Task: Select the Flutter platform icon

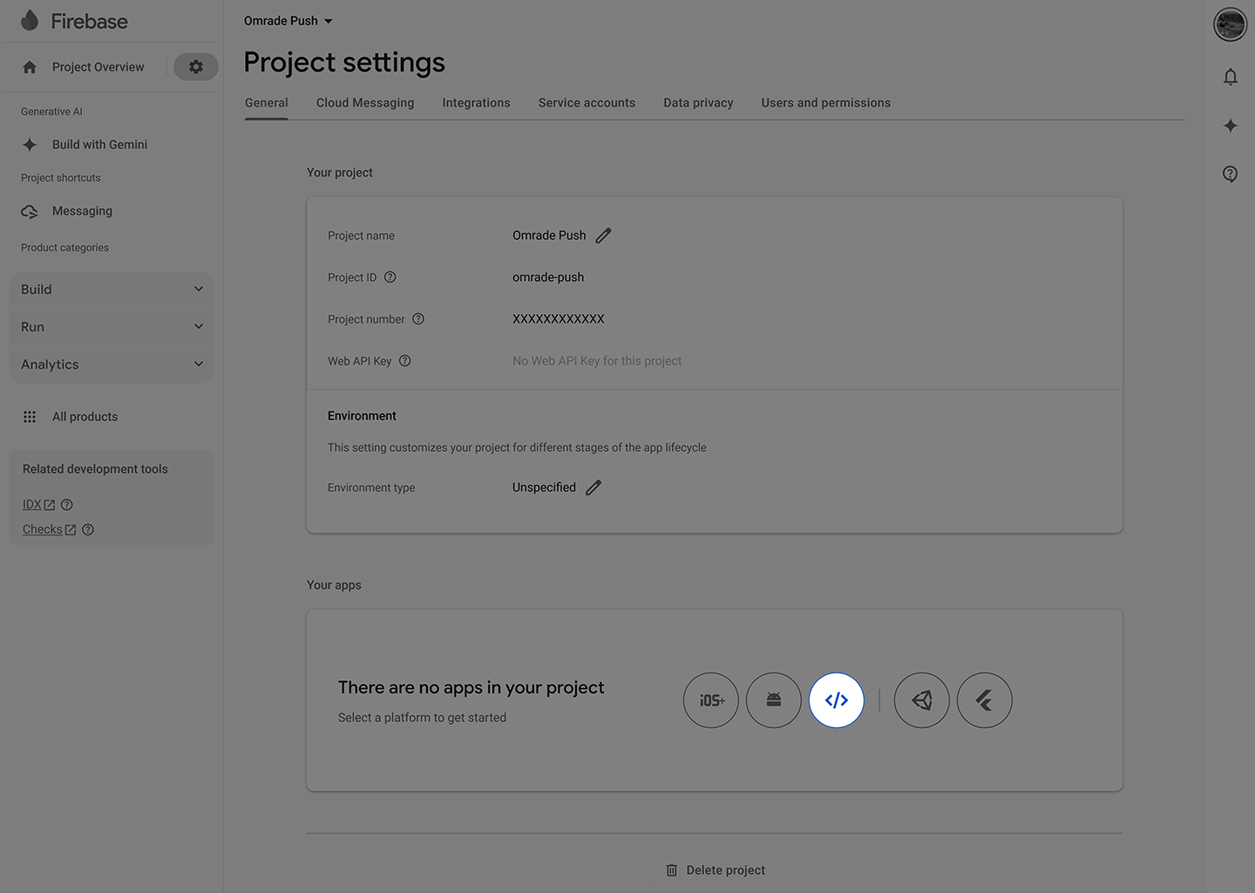Action: (984, 700)
